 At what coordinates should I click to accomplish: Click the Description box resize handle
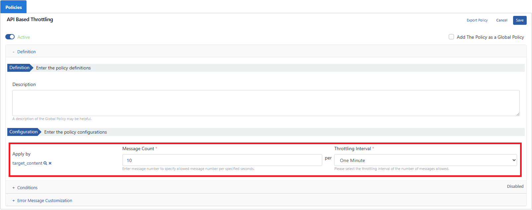517,114
